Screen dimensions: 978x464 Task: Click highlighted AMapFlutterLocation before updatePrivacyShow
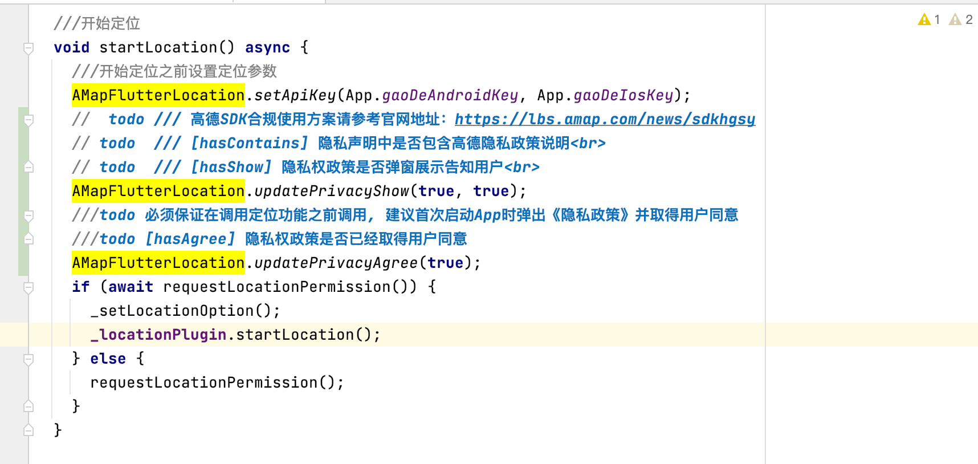[x=158, y=191]
